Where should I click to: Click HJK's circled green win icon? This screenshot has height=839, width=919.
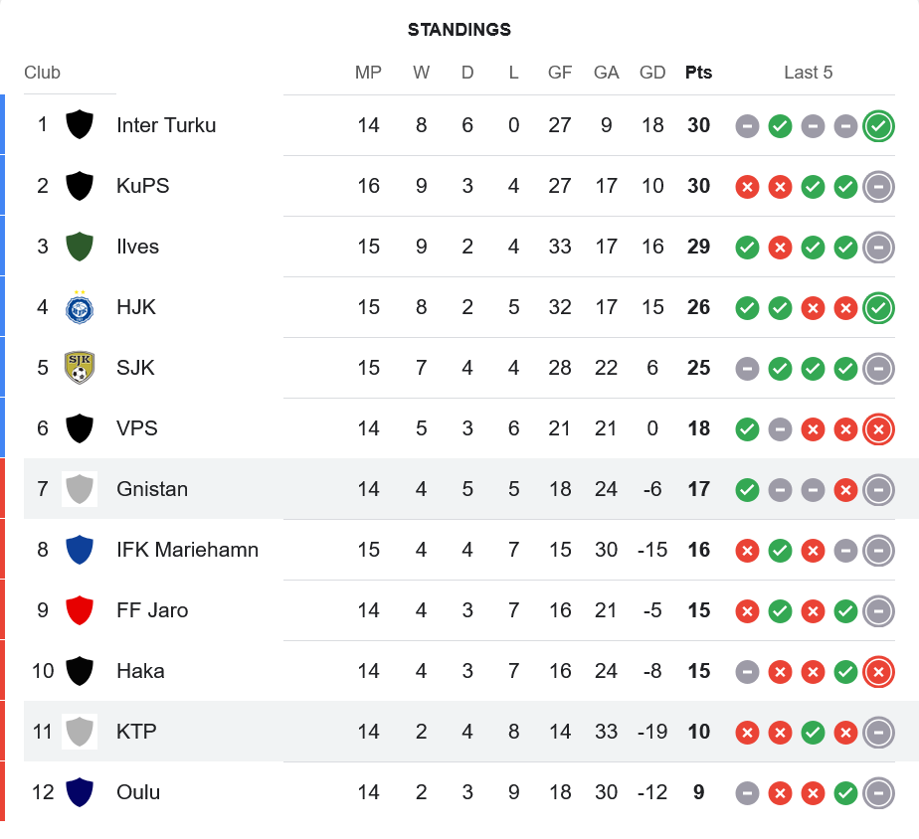pyautogui.click(x=878, y=308)
